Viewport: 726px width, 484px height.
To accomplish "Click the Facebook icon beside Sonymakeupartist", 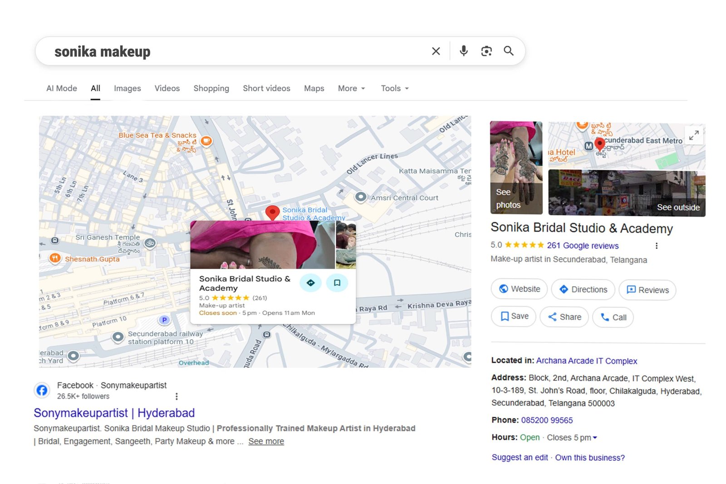I will pos(42,390).
